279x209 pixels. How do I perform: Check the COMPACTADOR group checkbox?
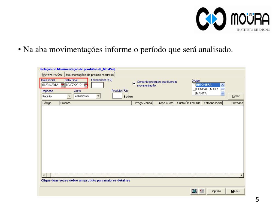click(194, 89)
